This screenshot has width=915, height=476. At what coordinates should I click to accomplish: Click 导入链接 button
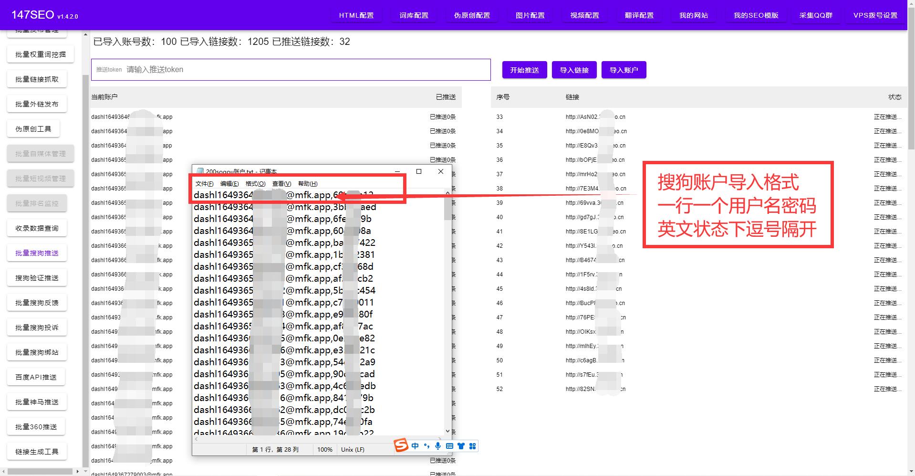click(574, 70)
